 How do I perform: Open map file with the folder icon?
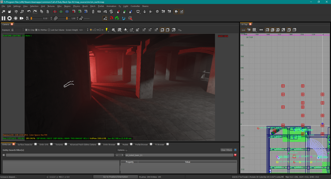[10, 12]
